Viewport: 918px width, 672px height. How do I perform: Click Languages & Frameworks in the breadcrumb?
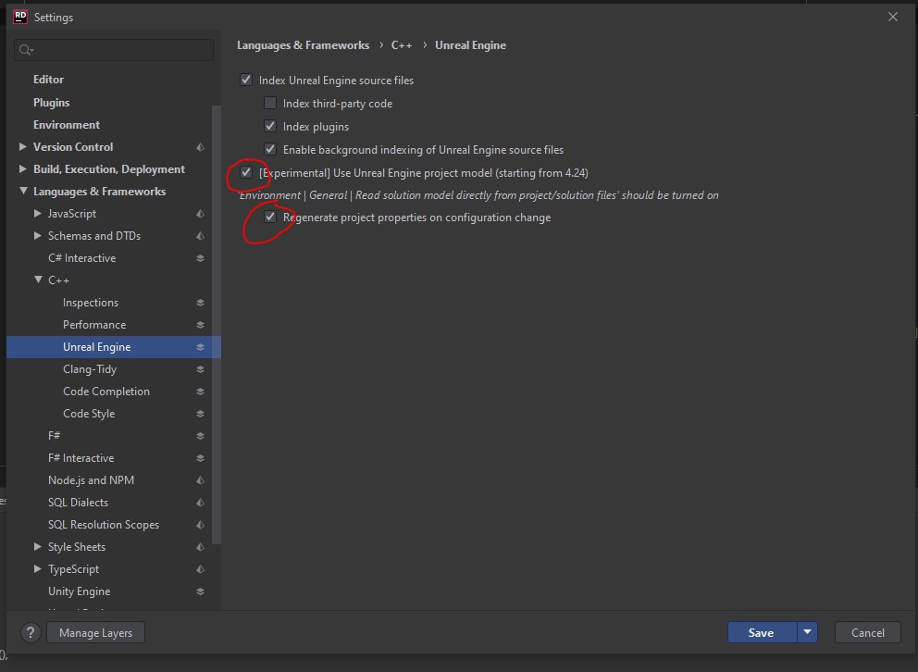[304, 45]
